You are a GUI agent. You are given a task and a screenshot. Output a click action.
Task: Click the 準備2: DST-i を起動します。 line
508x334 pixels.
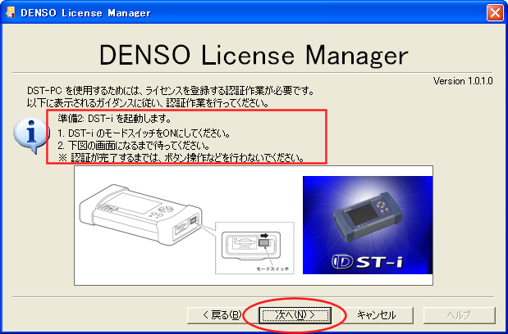pyautogui.click(x=115, y=119)
